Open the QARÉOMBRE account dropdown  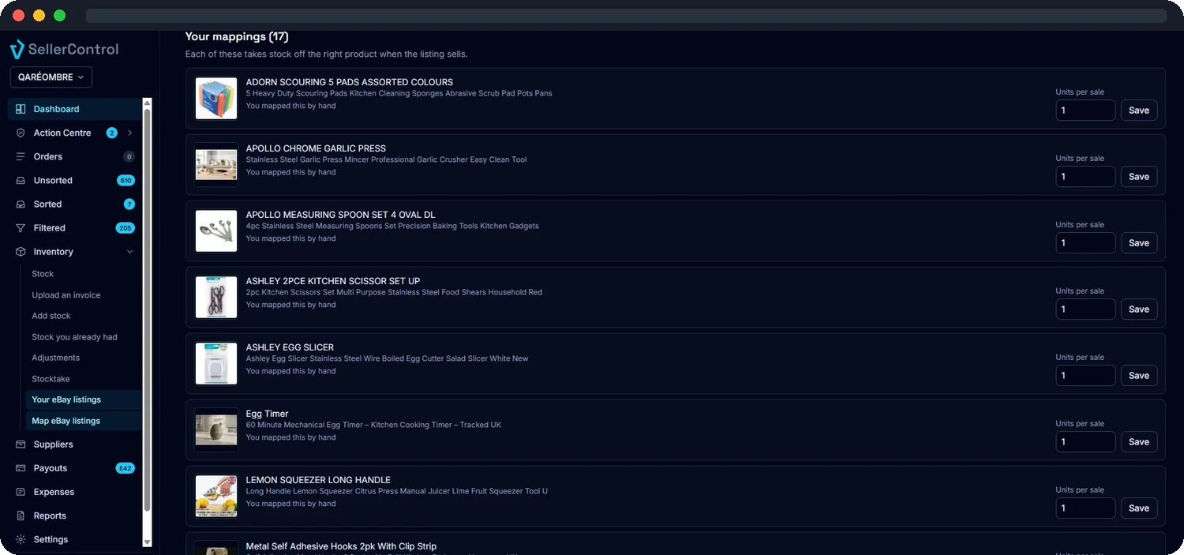click(51, 77)
